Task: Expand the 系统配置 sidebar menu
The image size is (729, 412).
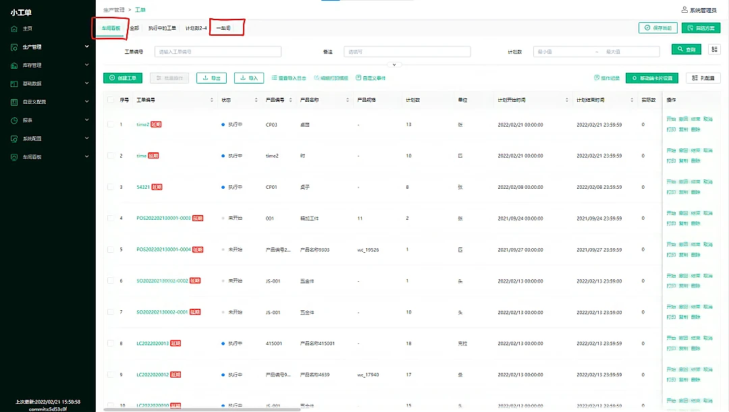Action: coord(86,138)
